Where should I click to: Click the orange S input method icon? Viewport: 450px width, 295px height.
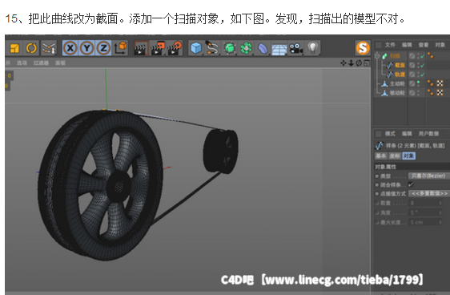click(x=363, y=47)
